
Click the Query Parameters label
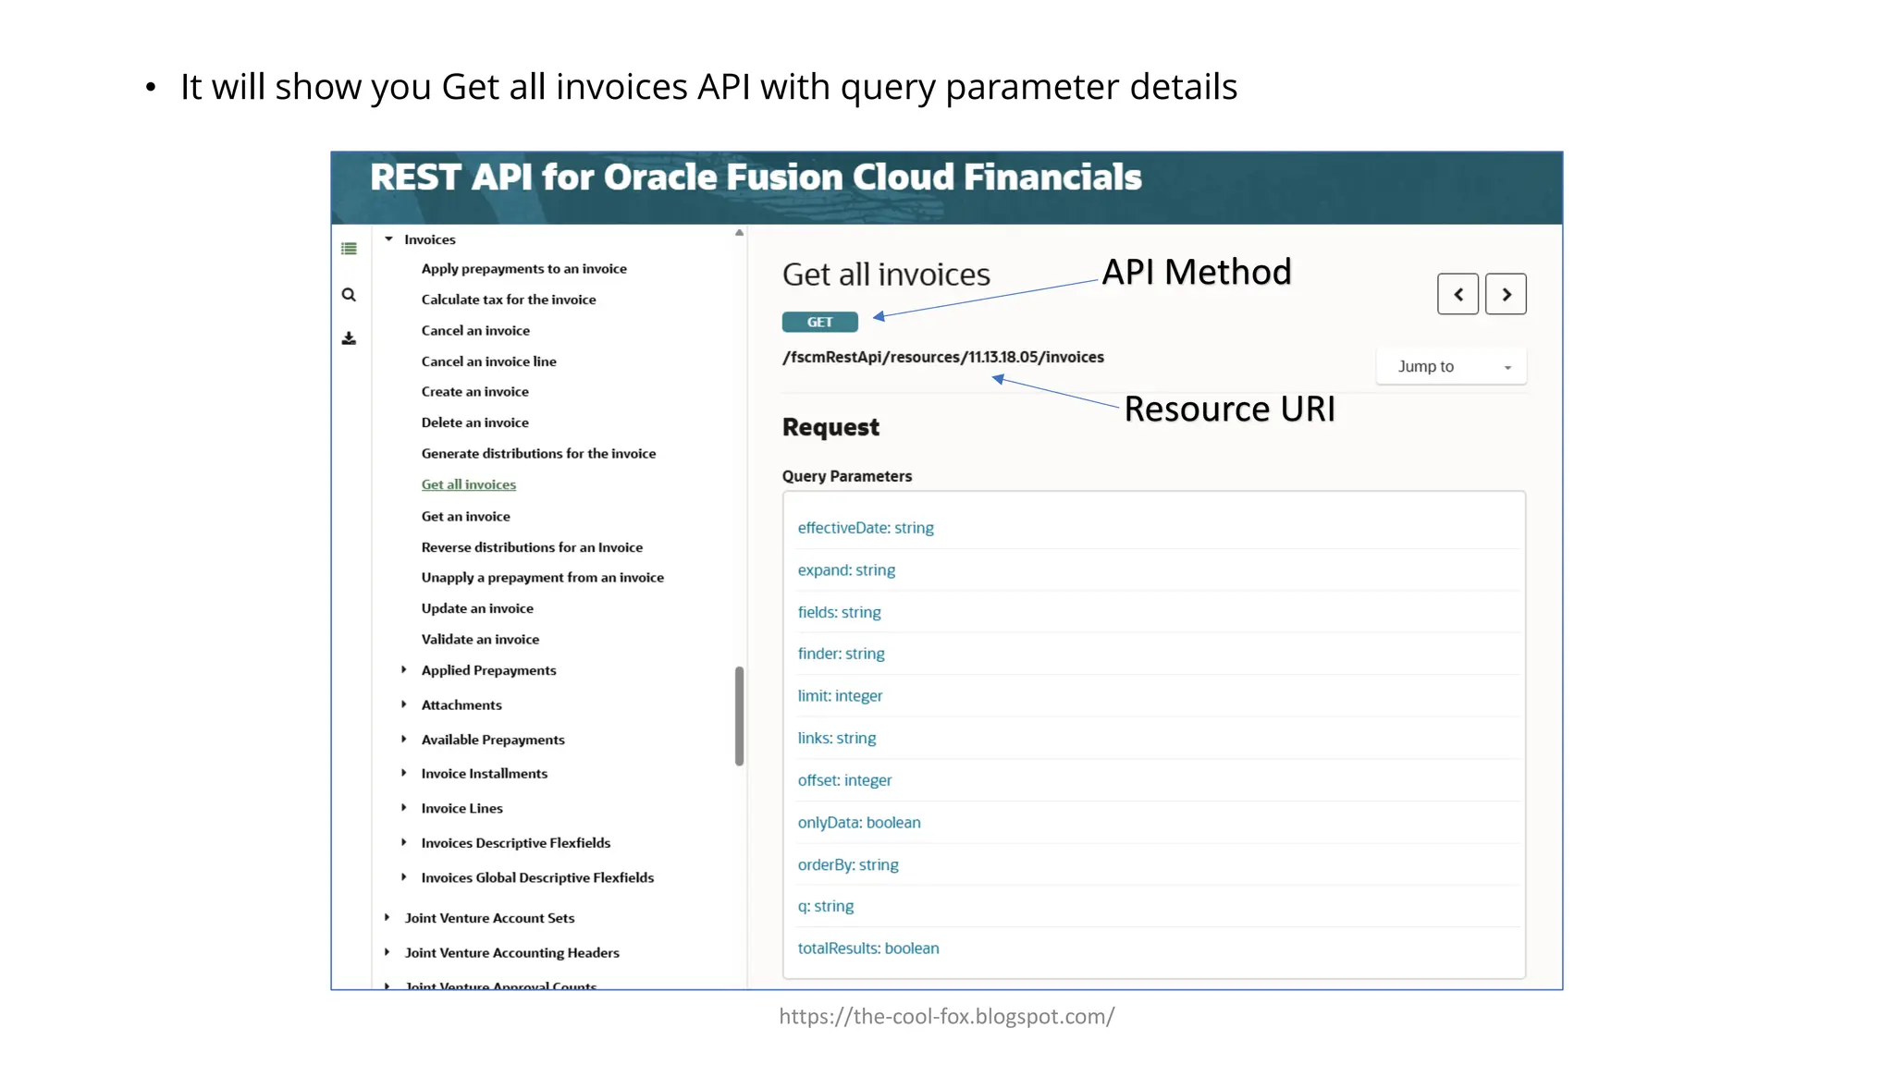(846, 476)
